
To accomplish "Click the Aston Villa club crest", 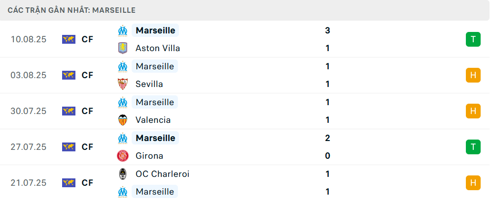I will (x=122, y=48).
